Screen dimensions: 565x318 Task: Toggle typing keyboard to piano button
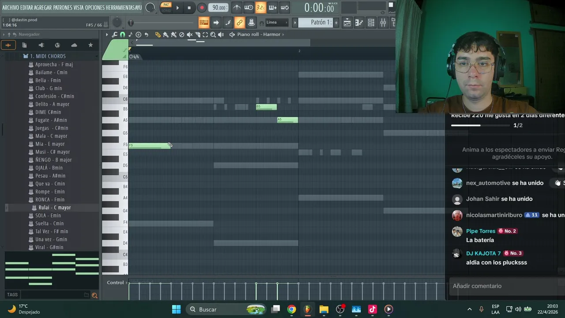point(204,23)
